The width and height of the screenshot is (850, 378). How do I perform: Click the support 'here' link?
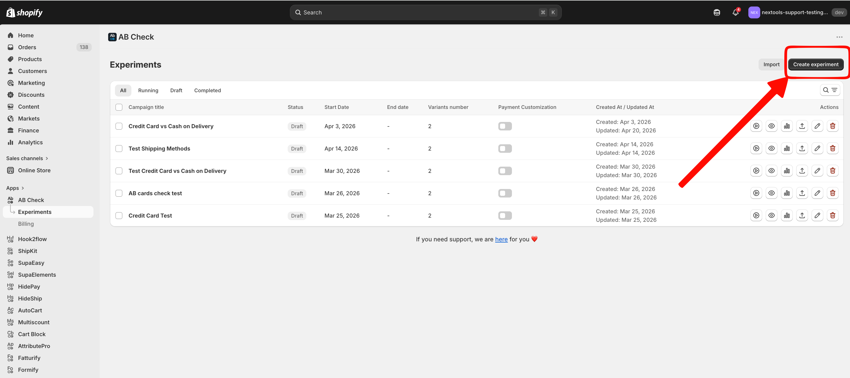(501, 239)
